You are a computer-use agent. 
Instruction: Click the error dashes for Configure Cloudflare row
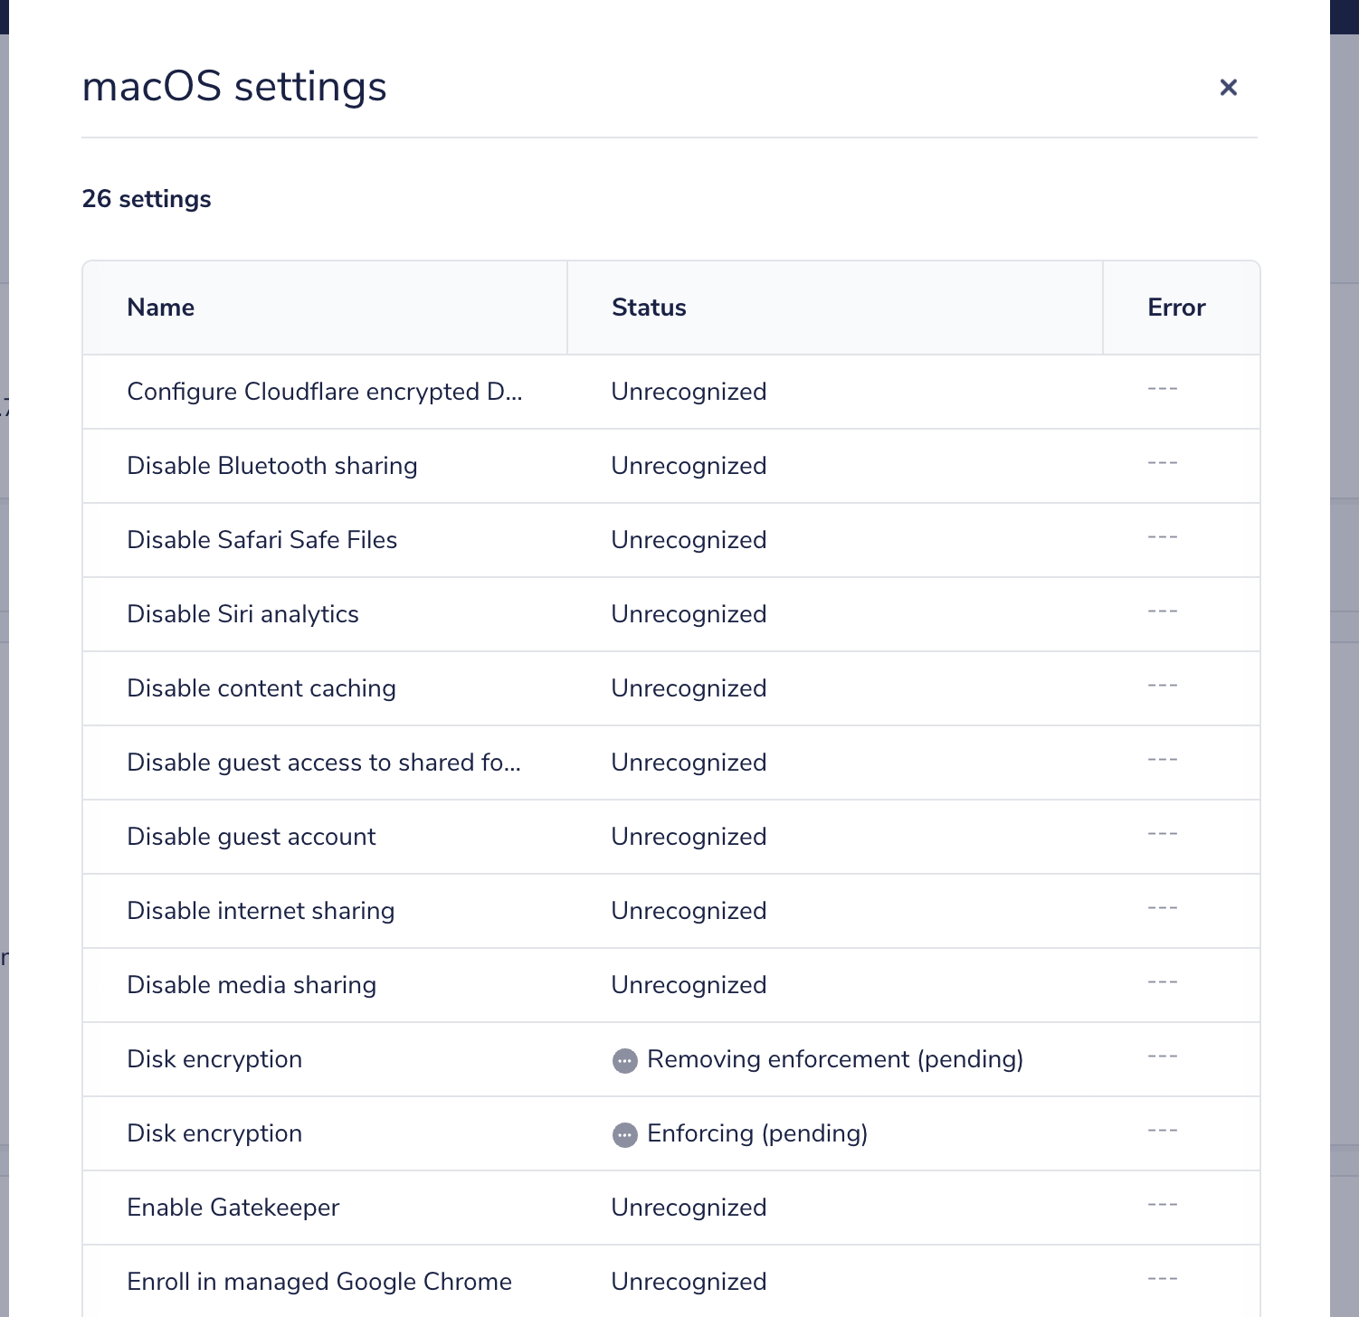point(1161,388)
